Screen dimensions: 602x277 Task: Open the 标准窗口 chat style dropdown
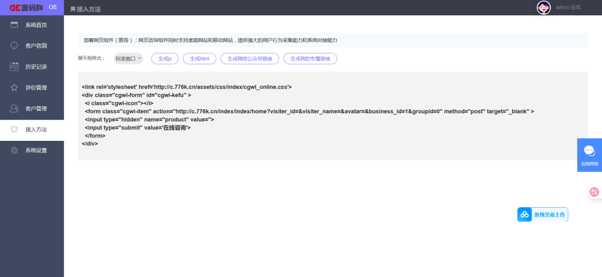[128, 59]
